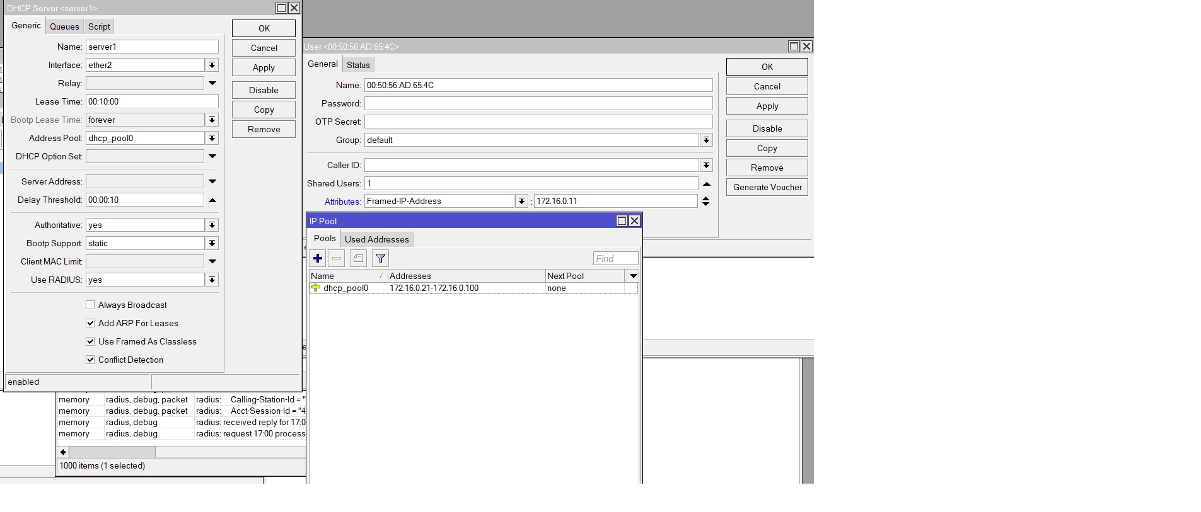The height and width of the screenshot is (512, 1201).
Task: Expand the DHCP Option Set field
Action: coord(212,156)
